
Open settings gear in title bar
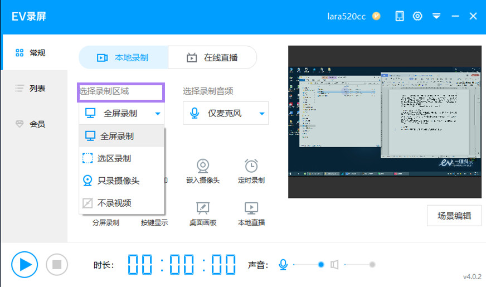(x=417, y=16)
